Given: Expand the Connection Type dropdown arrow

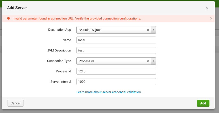Looking at the screenshot, I should coord(154,61).
